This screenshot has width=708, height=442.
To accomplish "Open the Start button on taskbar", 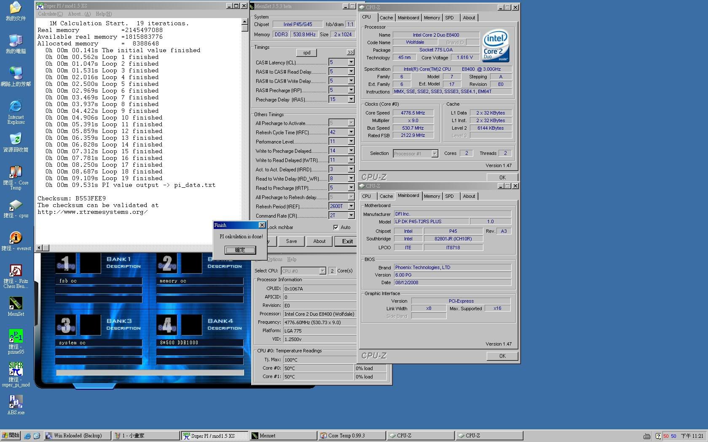I will [11, 436].
